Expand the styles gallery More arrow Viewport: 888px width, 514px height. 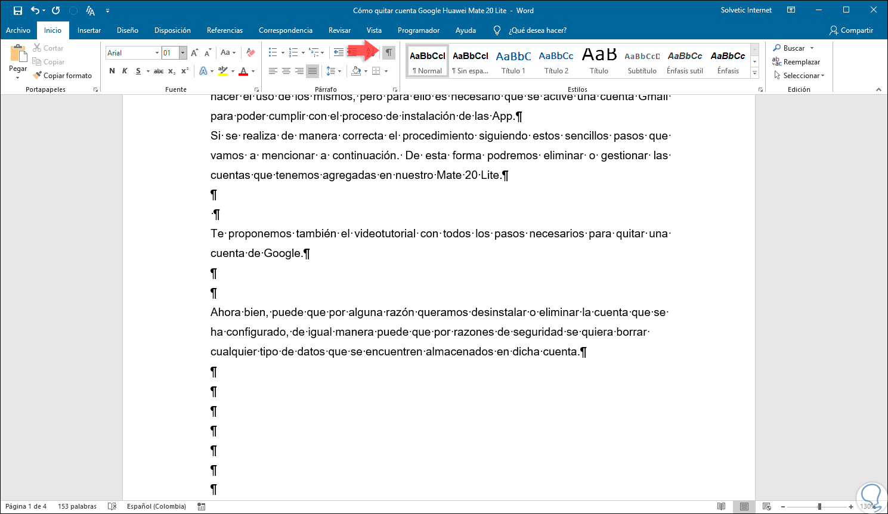pyautogui.click(x=754, y=73)
